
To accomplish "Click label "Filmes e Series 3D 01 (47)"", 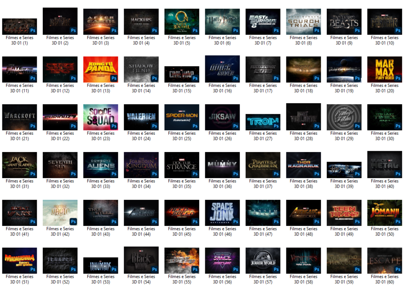I will click(263, 231).
